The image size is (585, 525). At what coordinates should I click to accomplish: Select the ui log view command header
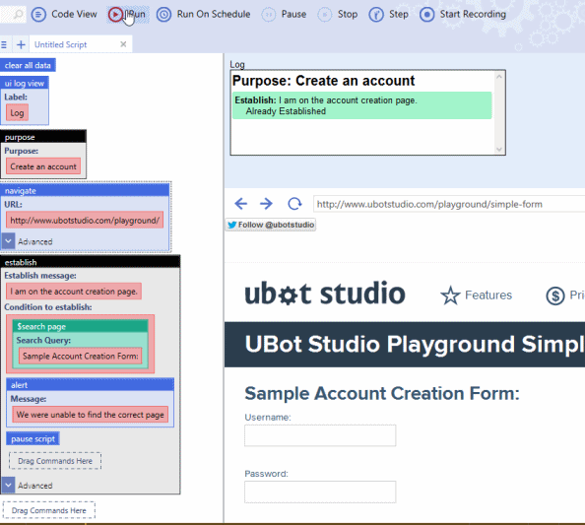(x=25, y=83)
